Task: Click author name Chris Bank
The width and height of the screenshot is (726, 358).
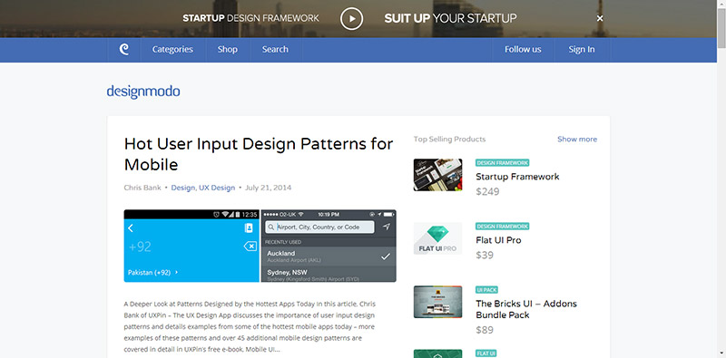Action: click(142, 188)
